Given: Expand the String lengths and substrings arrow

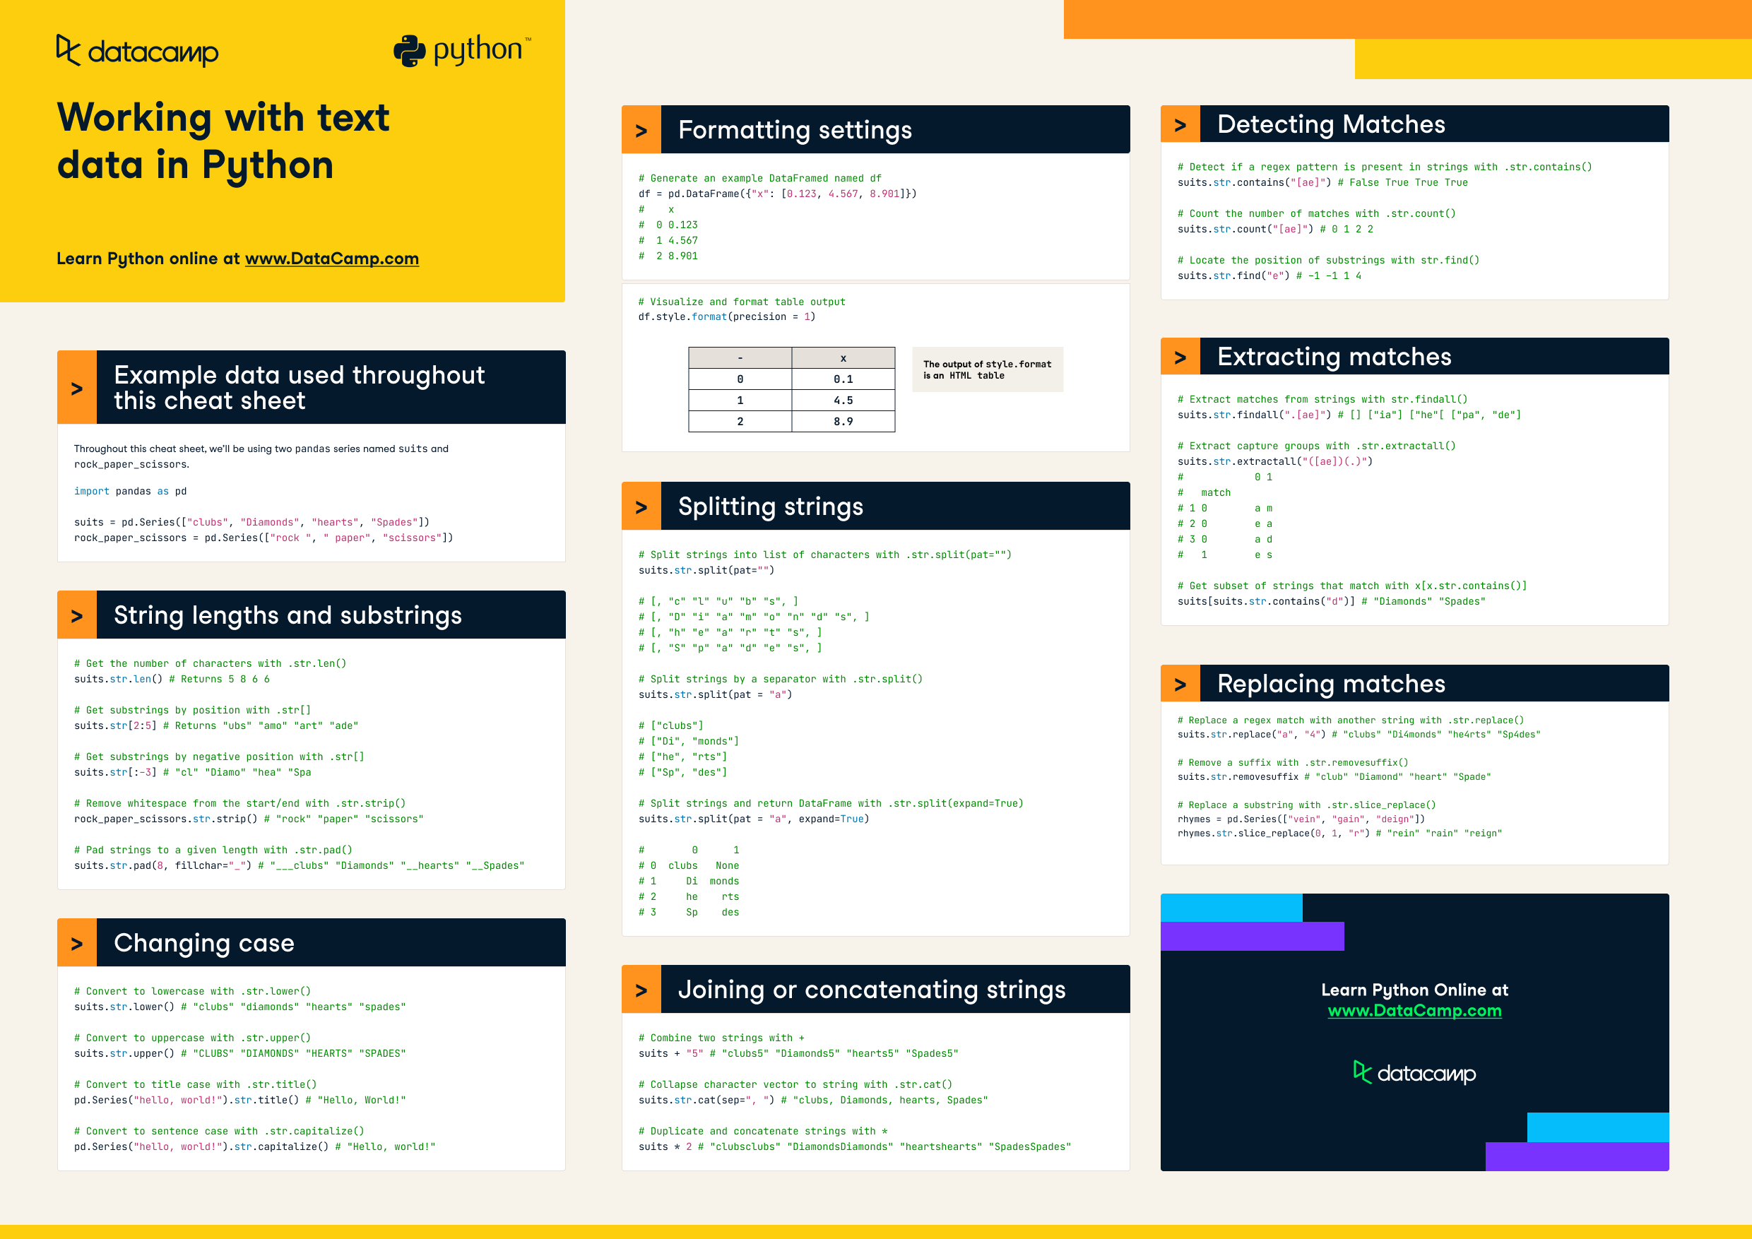Looking at the screenshot, I should 77,615.
